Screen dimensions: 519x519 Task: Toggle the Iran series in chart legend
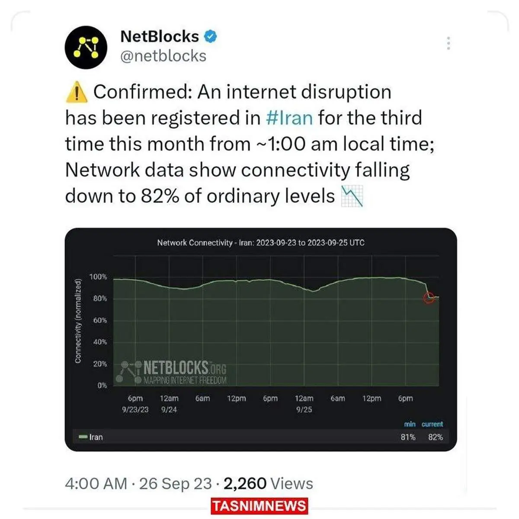click(x=91, y=437)
